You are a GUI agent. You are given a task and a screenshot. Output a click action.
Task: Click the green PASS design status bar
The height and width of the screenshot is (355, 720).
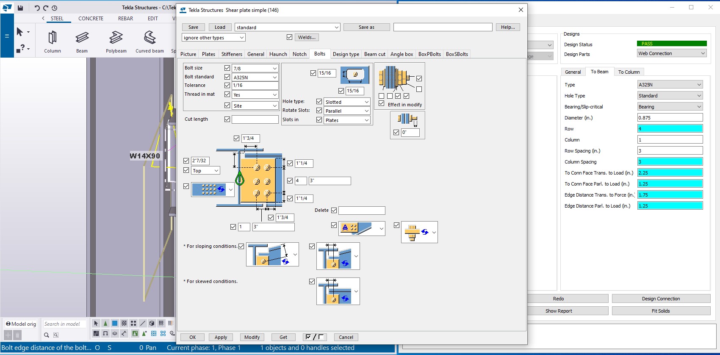(x=672, y=44)
